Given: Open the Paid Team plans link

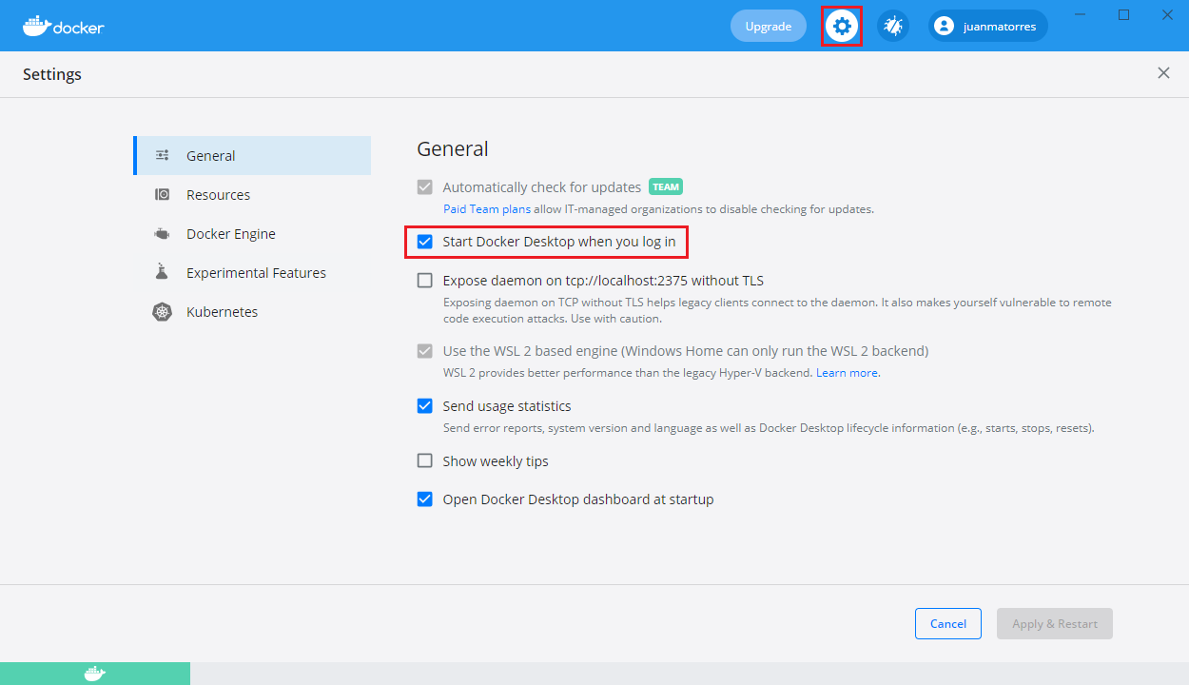Looking at the screenshot, I should pyautogui.click(x=487, y=209).
